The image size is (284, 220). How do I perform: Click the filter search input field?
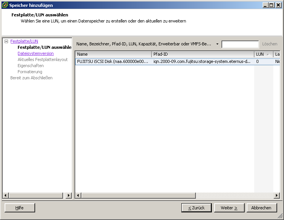point(240,44)
